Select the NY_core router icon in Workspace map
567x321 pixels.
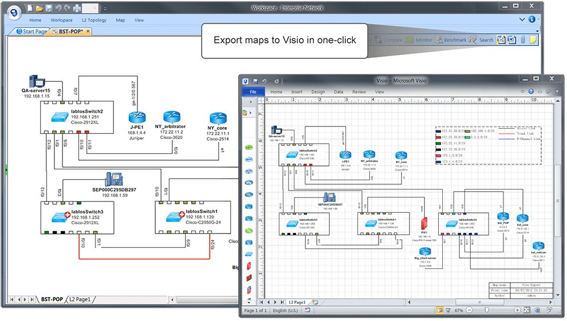point(218,118)
